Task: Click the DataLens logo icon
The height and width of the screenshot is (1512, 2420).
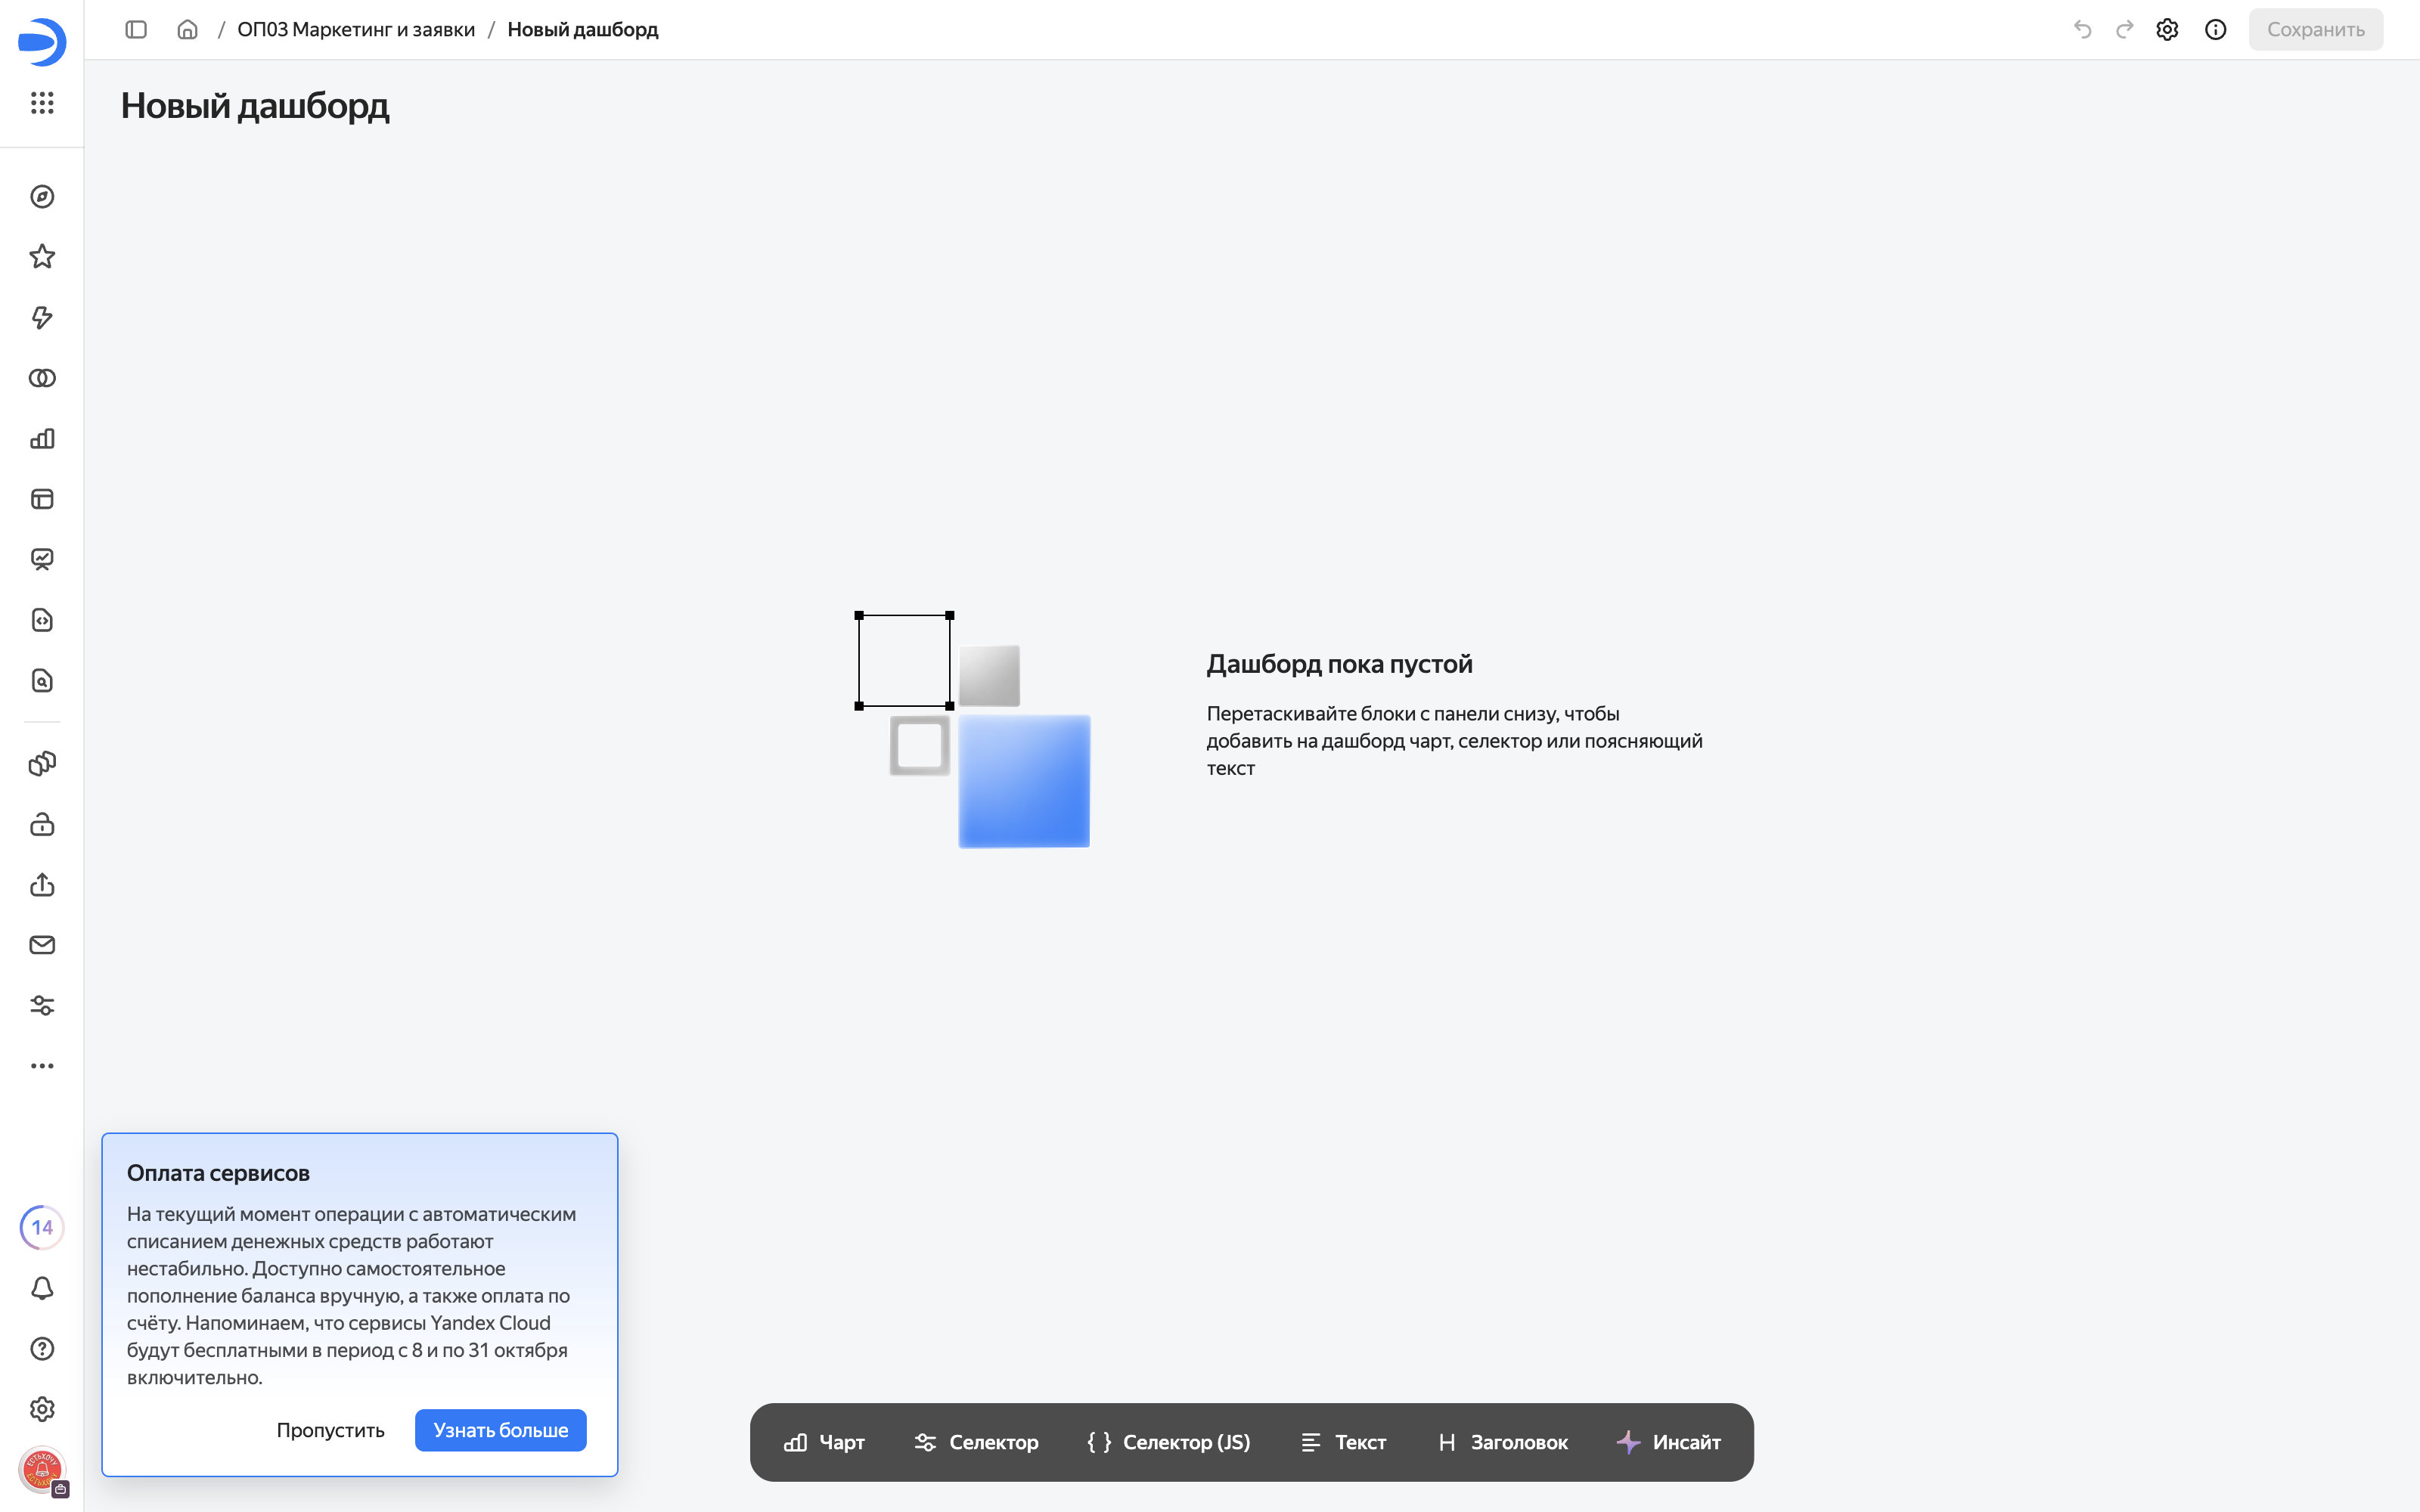Action: pos(42,42)
